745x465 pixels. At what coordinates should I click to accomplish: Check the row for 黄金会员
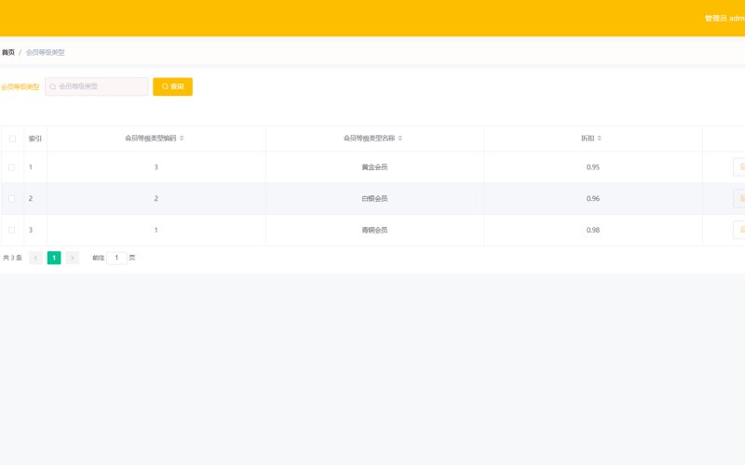point(12,167)
